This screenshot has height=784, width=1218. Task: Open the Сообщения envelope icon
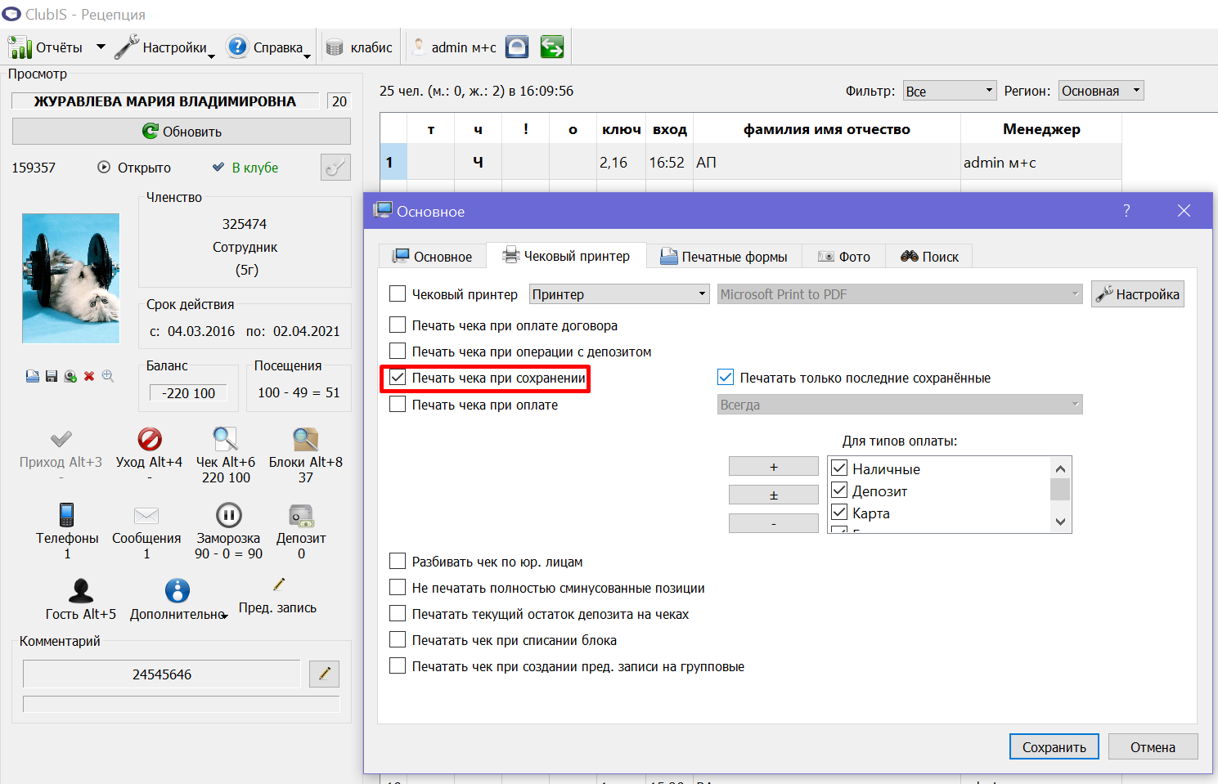click(146, 515)
